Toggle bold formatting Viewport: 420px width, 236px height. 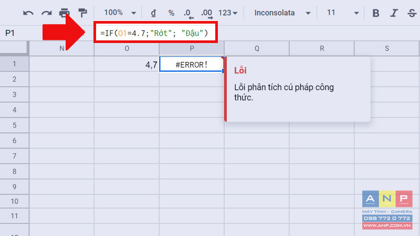point(376,13)
